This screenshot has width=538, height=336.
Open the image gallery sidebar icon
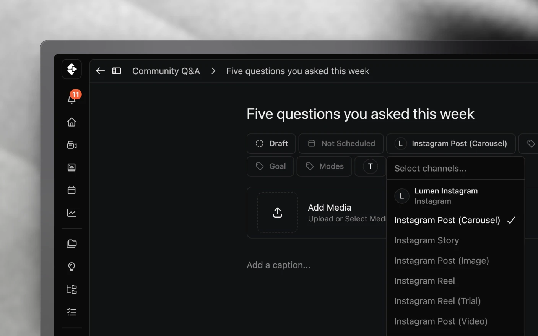tap(72, 167)
